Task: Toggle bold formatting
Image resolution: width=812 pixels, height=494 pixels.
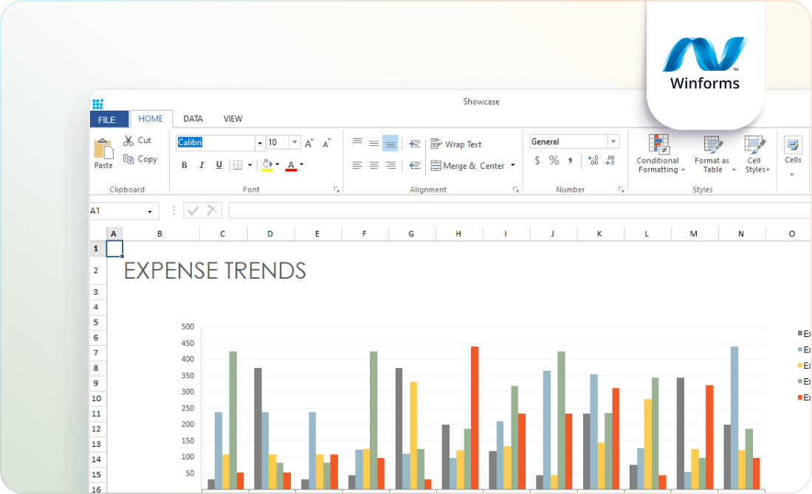Action: [x=184, y=165]
